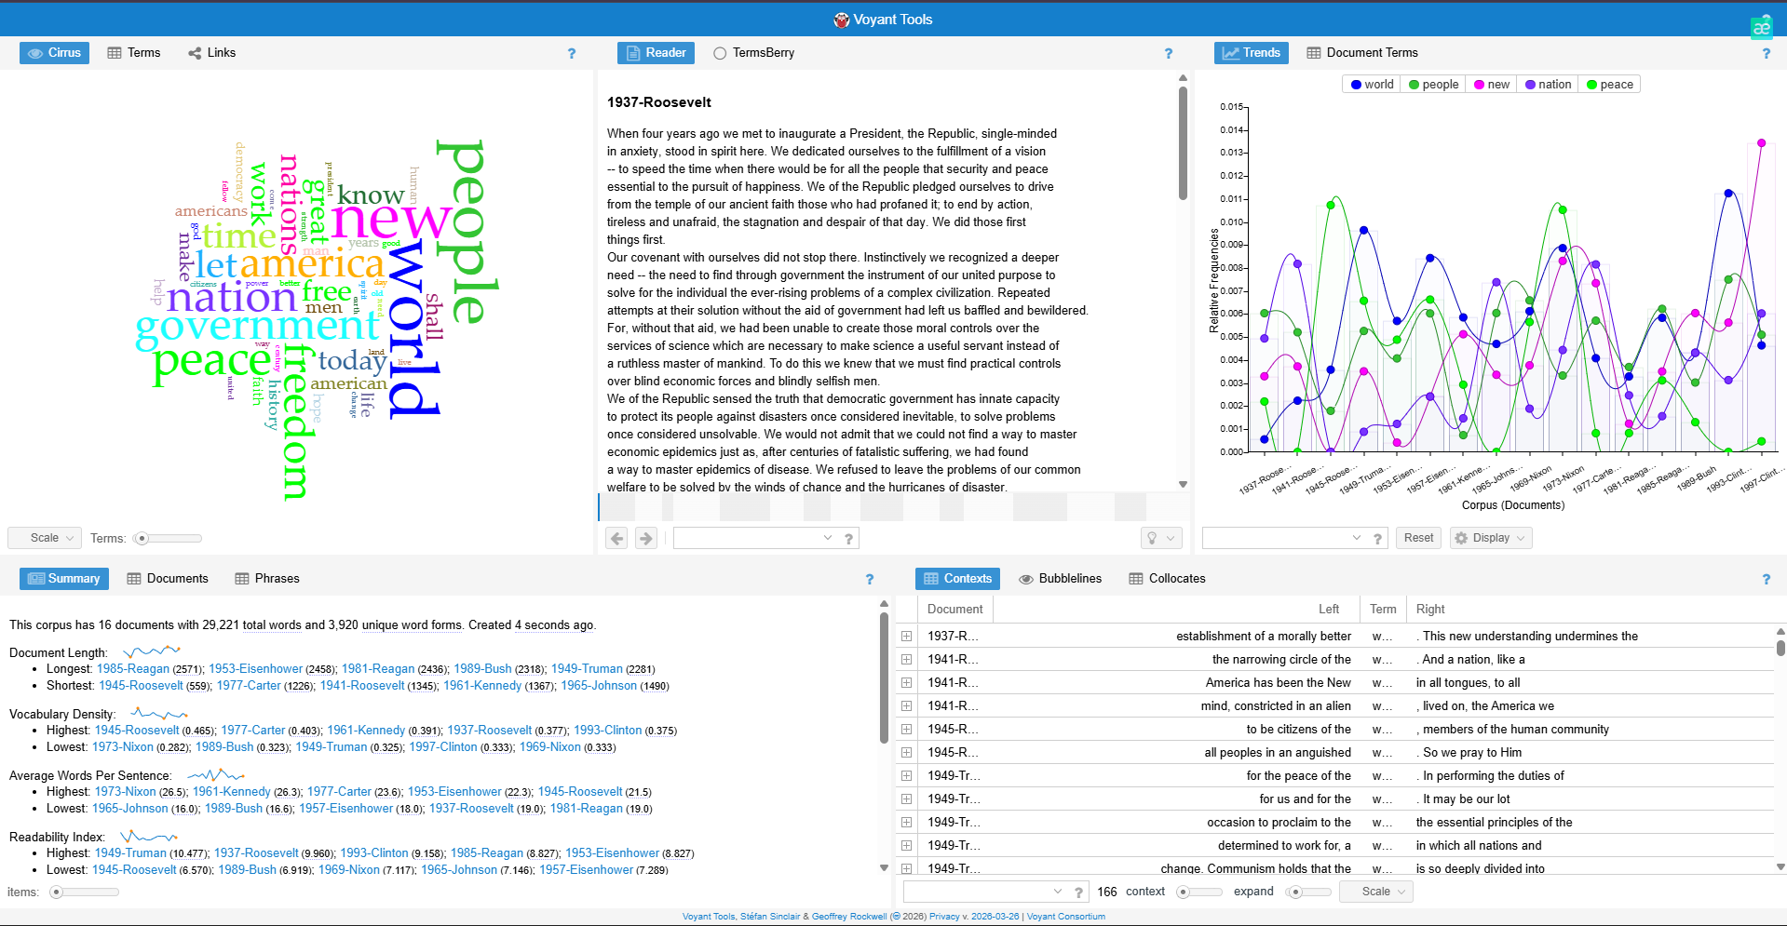Screen dimensions: 1787x926
Task: Click help icon beside Contexts search box
Action: click(x=1078, y=892)
